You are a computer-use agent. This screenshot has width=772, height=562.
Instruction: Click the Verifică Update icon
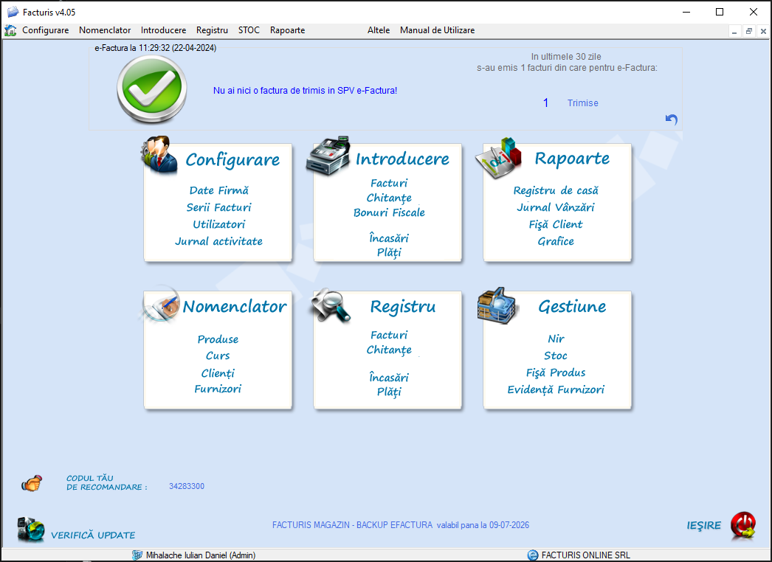pyautogui.click(x=31, y=530)
